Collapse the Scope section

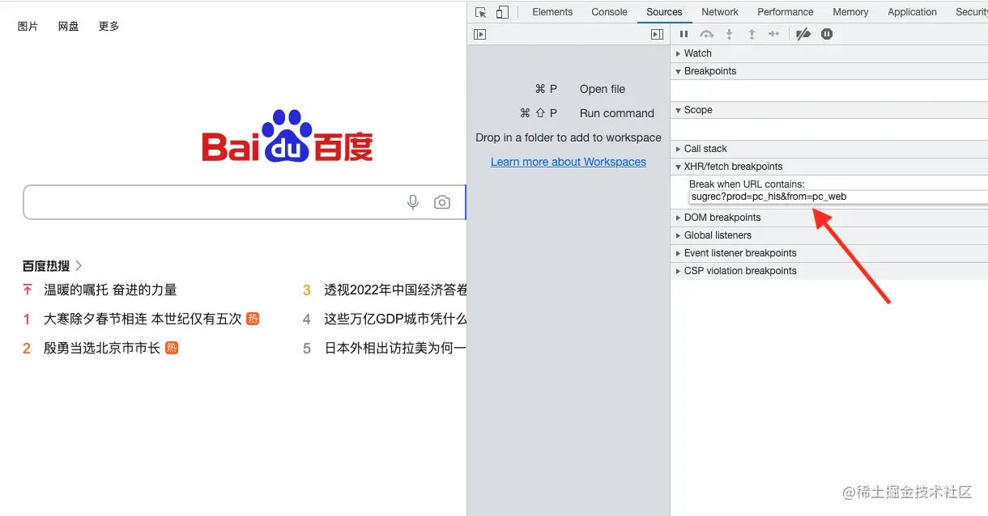(x=829, y=110)
